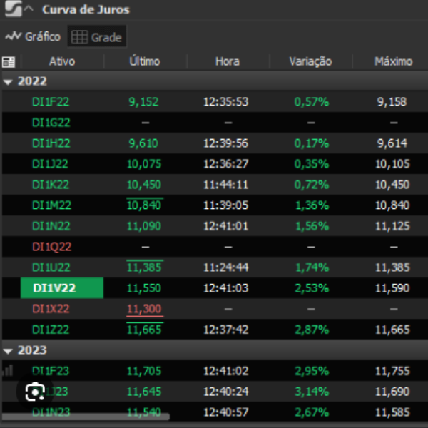Sort by the Variação column header
The height and width of the screenshot is (428, 428).
pyautogui.click(x=310, y=61)
